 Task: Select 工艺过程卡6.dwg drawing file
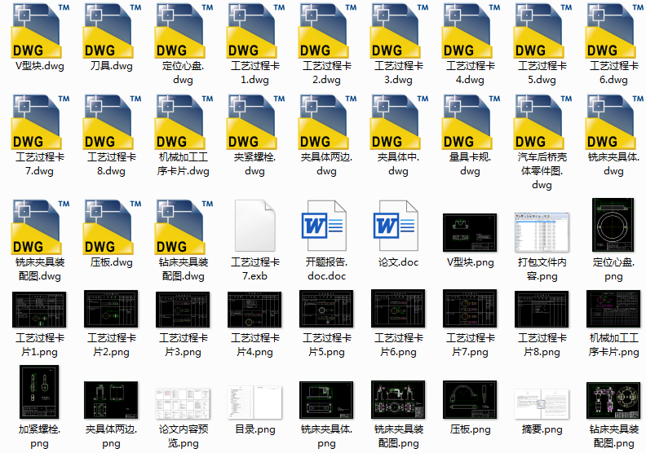(x=613, y=31)
